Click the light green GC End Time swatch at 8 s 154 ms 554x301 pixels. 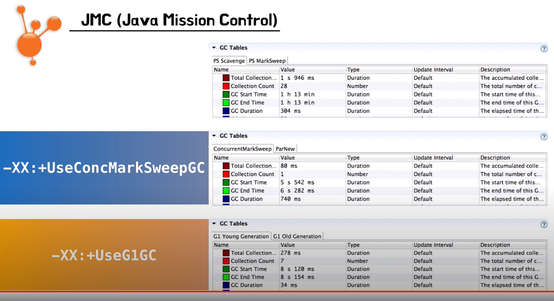tap(226, 277)
